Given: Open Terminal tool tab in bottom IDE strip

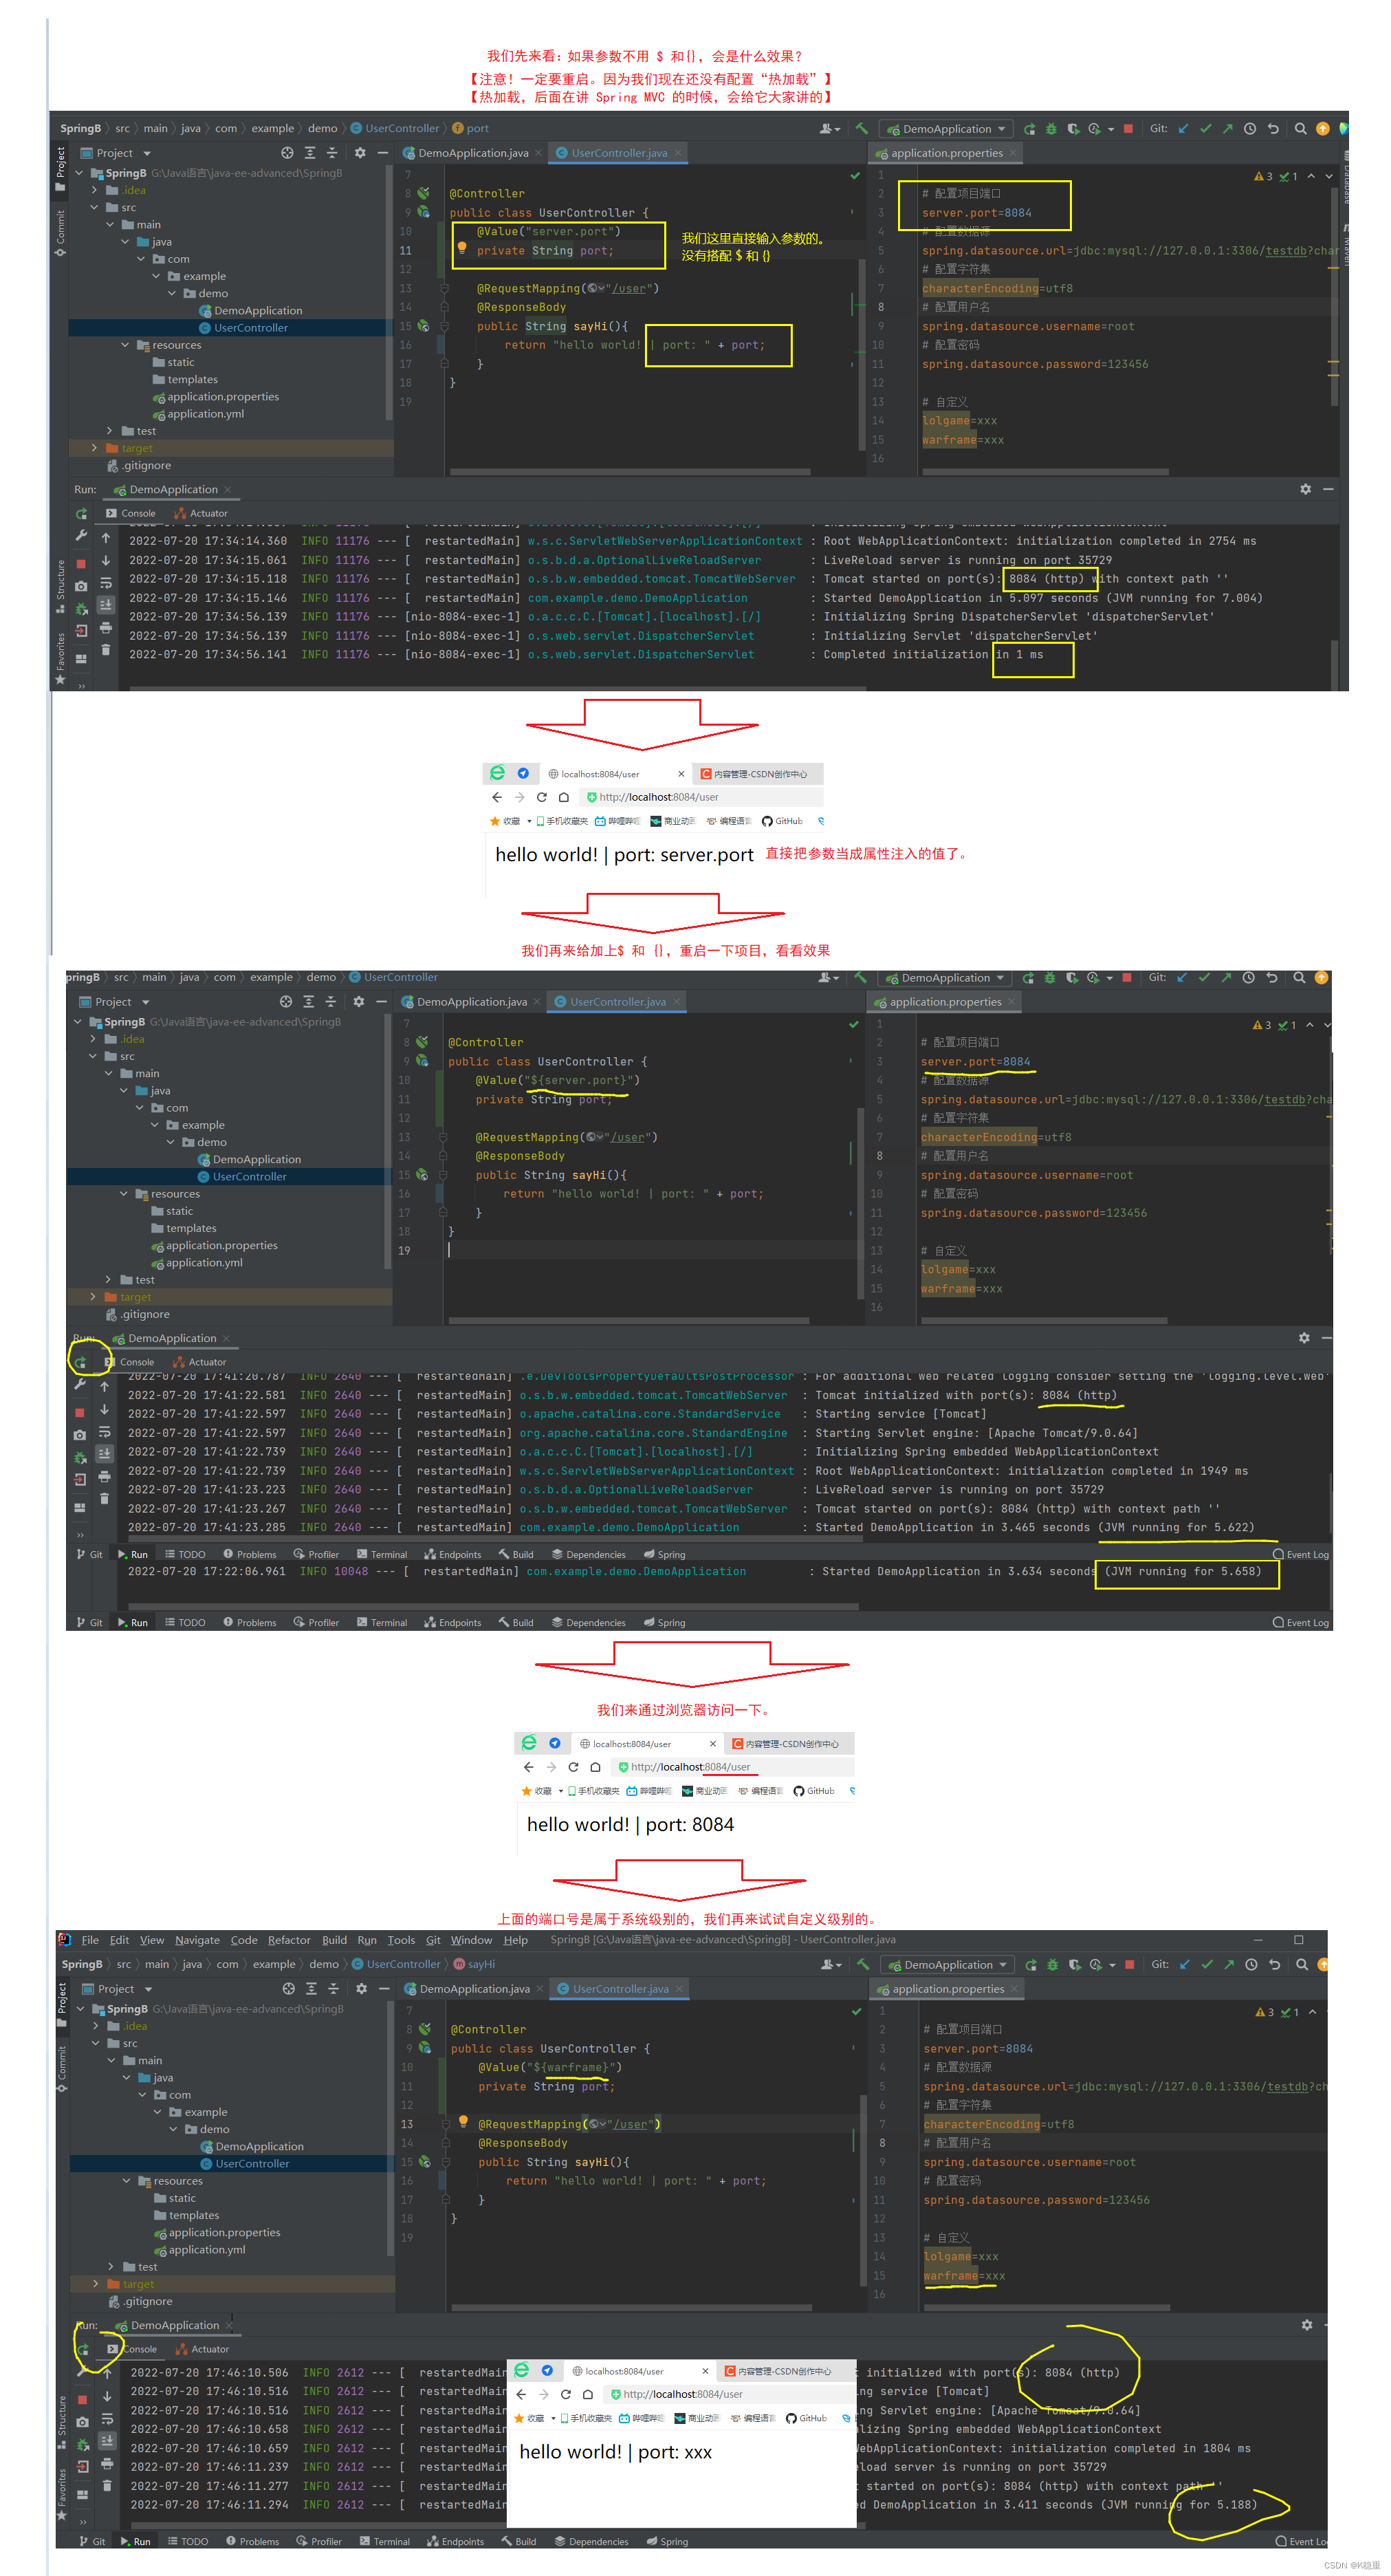Looking at the screenshot, I should coord(384,2541).
